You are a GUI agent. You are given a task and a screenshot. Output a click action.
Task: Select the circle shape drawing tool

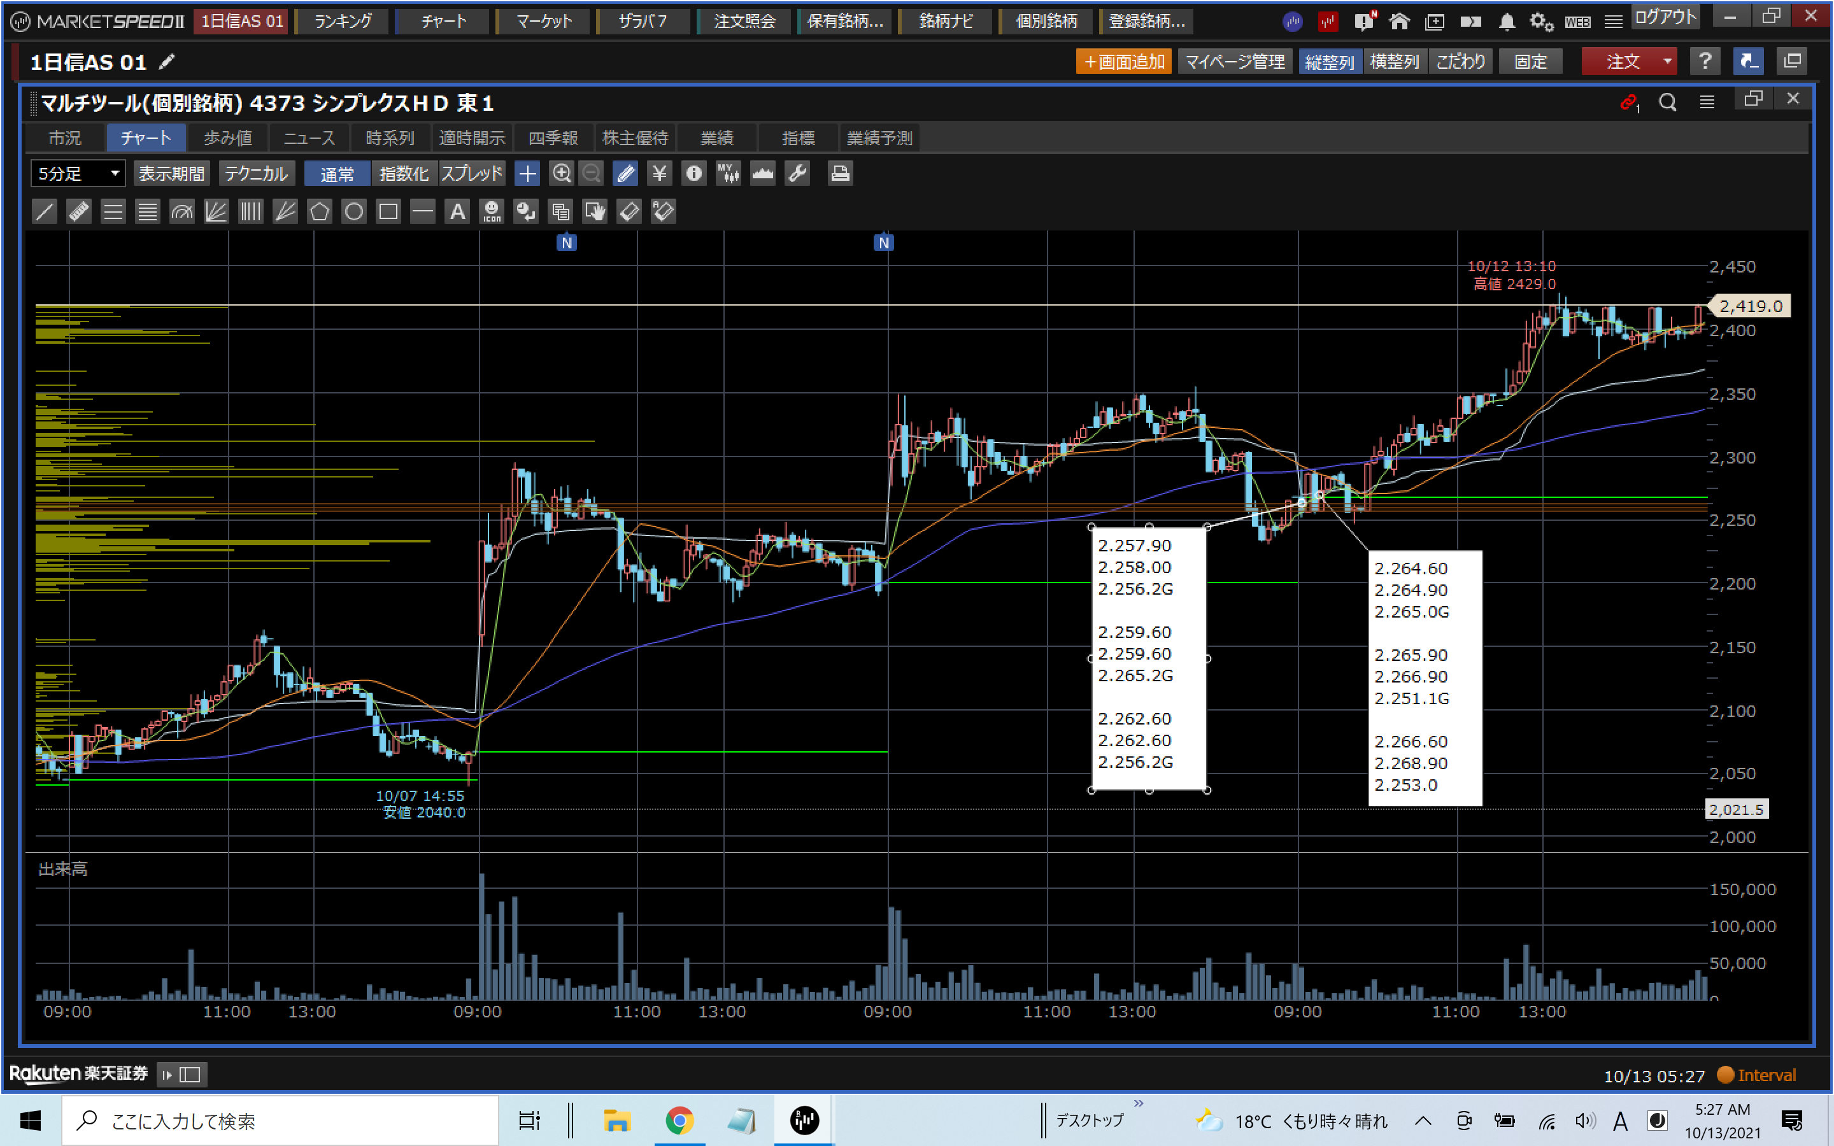coord(353,211)
